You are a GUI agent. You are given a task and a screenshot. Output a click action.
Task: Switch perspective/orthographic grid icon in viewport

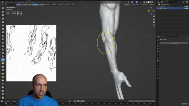click(154, 25)
